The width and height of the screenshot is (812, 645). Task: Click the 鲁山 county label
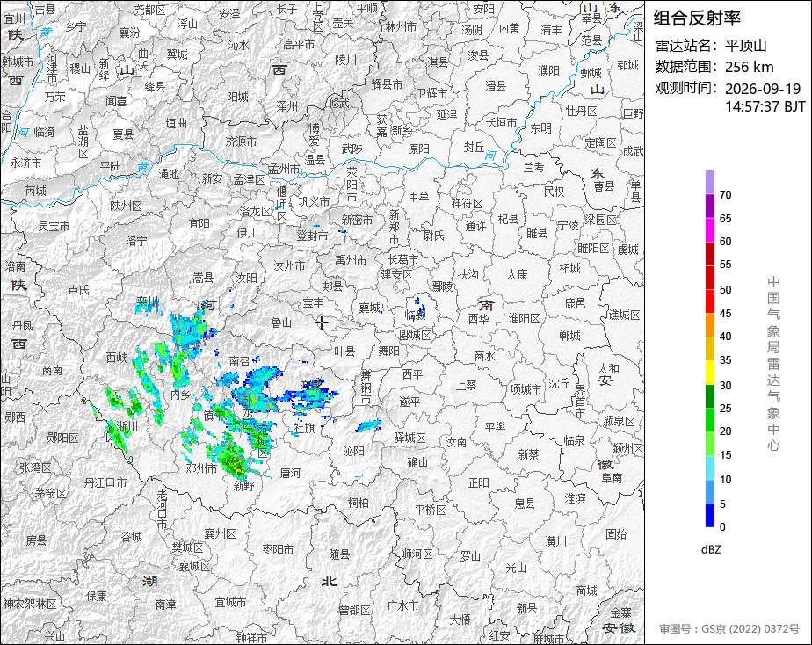tap(281, 322)
